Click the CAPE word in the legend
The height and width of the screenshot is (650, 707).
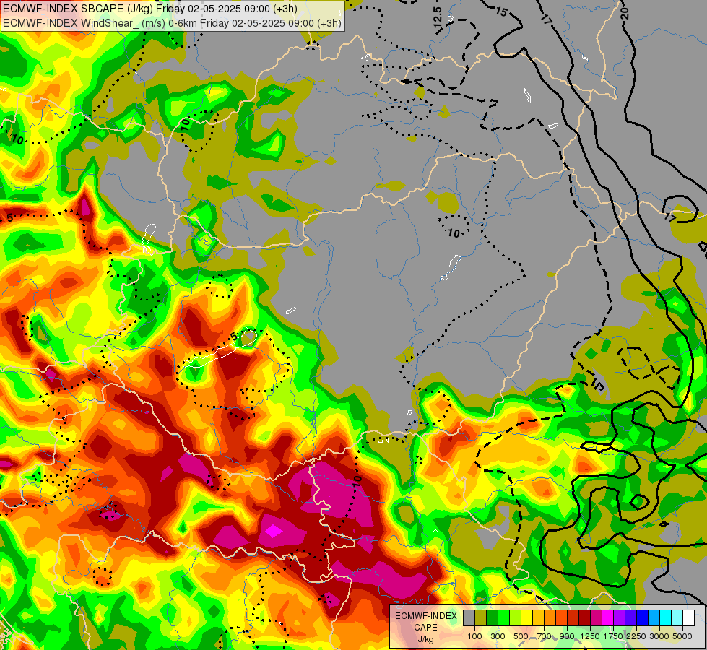[x=425, y=628]
